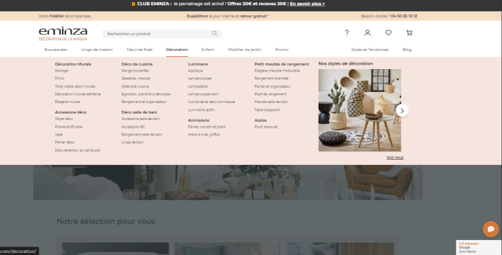Screen dimensions: 502x255
Task: Open the user account icon
Action: click(367, 33)
